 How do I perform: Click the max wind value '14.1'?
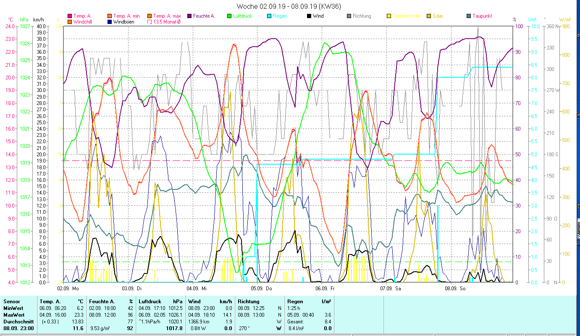pos(228,315)
